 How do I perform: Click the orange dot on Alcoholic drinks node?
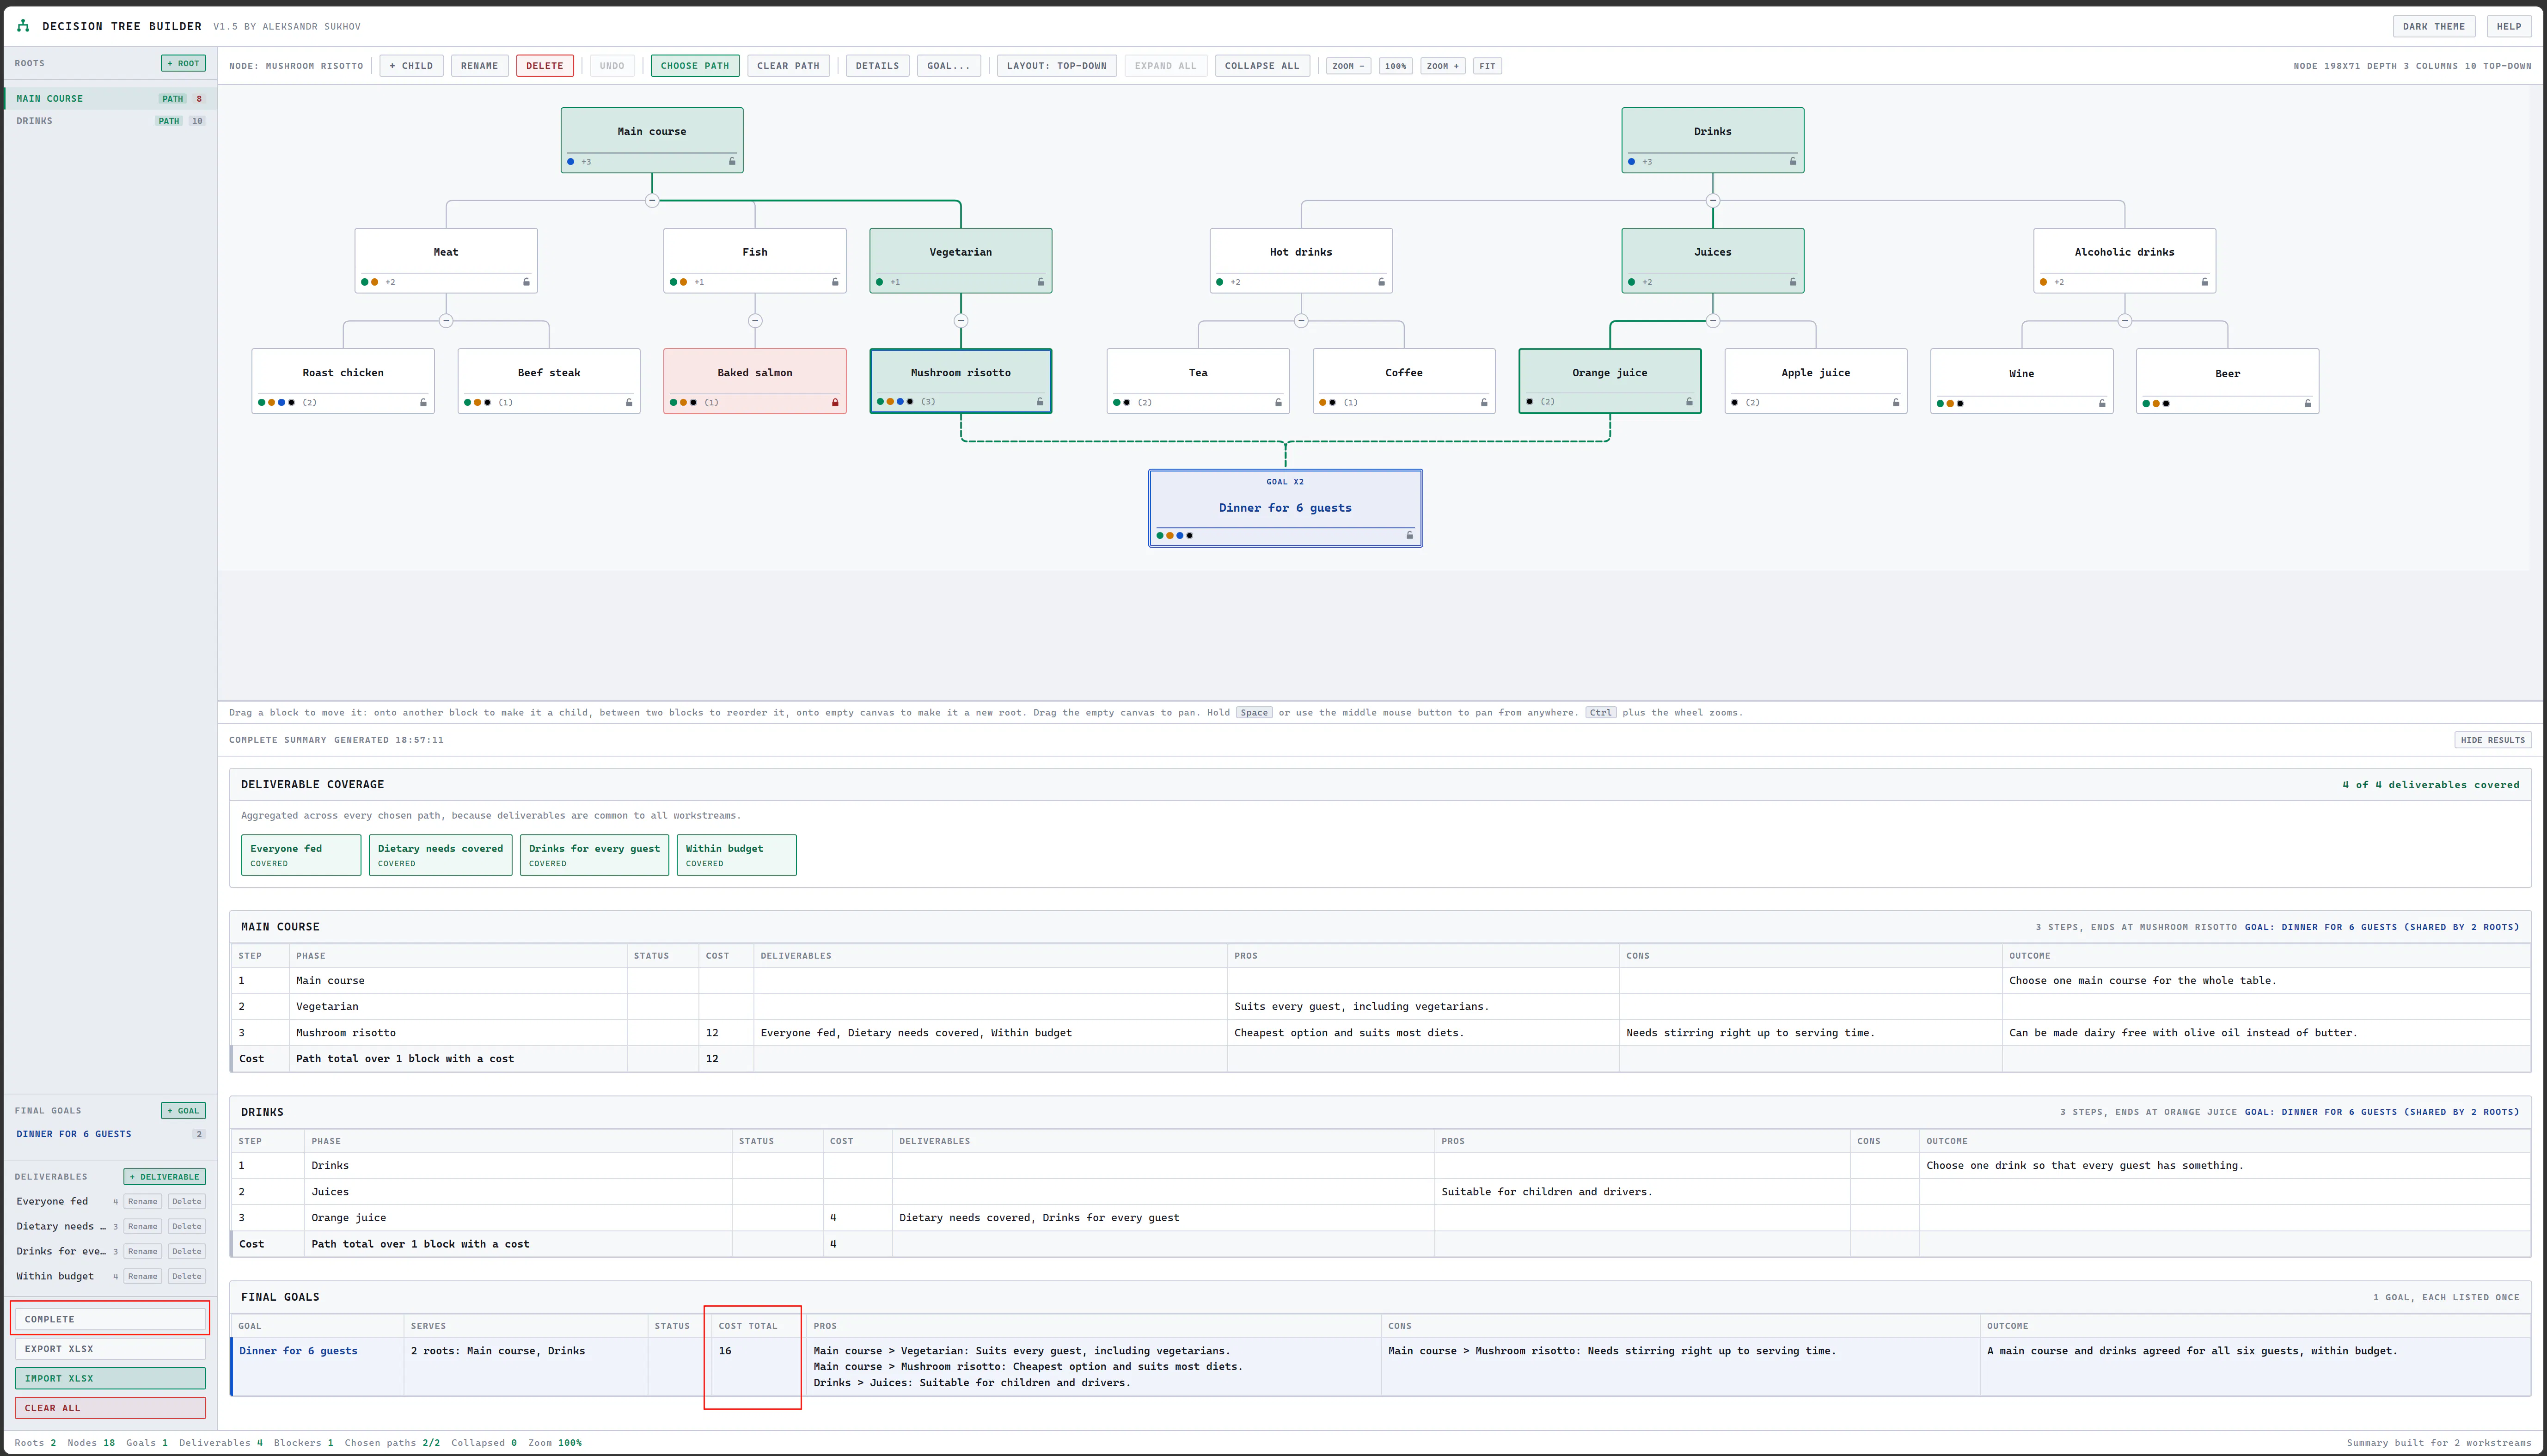pyautogui.click(x=2043, y=282)
